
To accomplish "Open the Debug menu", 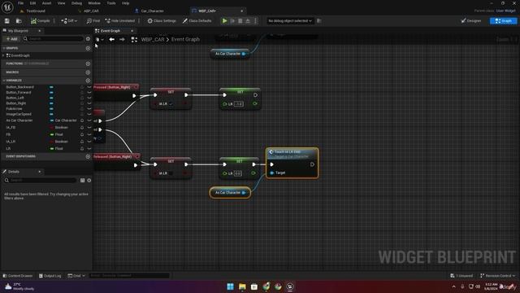I will pyautogui.click(x=76, y=3).
